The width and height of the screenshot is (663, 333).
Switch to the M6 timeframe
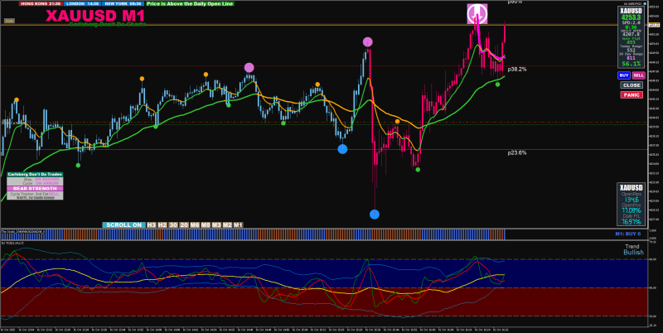pos(195,224)
